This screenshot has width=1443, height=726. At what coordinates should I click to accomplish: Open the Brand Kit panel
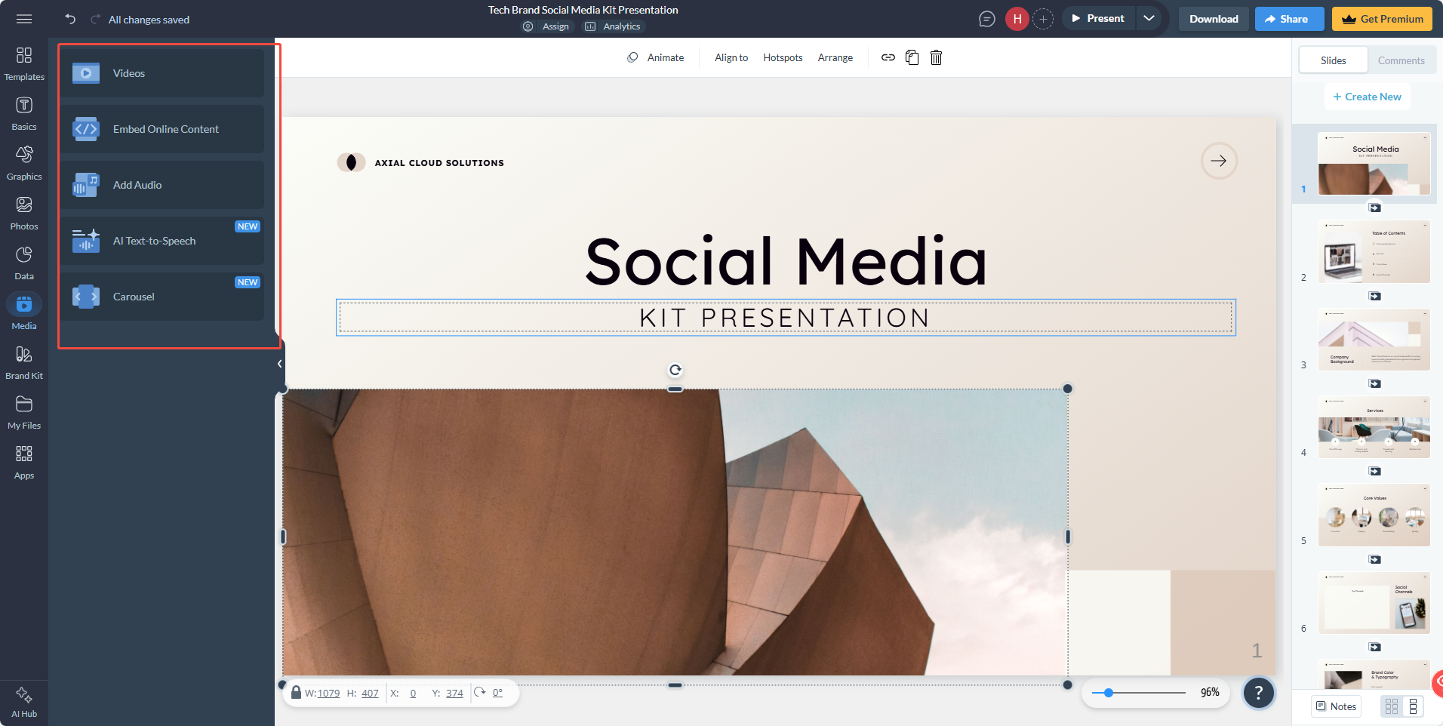pyautogui.click(x=23, y=361)
